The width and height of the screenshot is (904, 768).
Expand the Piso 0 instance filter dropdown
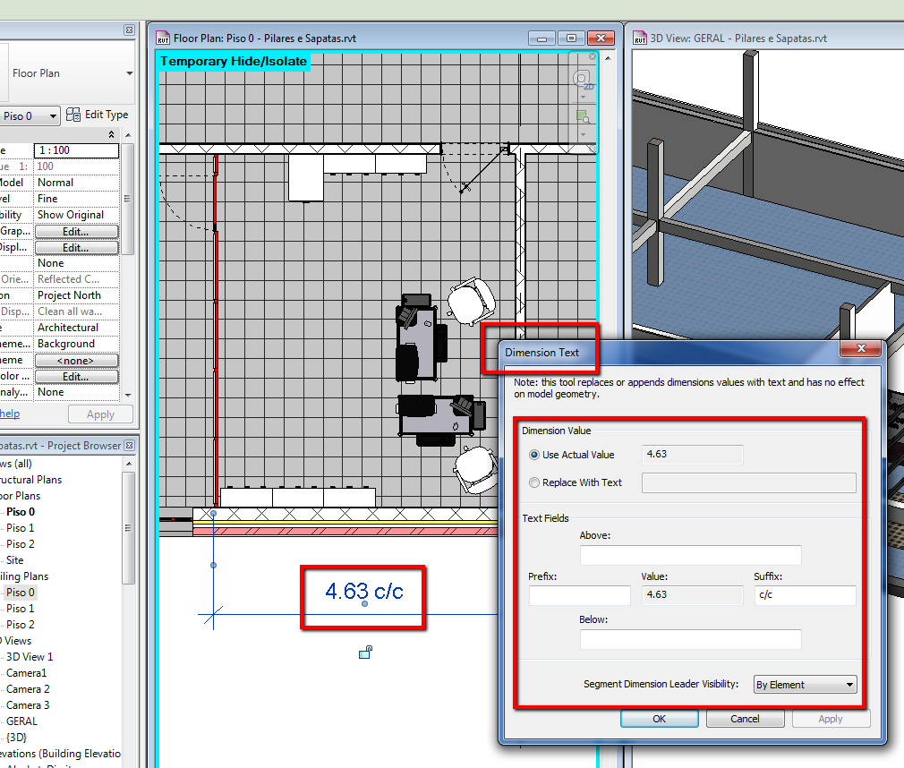pyautogui.click(x=54, y=116)
